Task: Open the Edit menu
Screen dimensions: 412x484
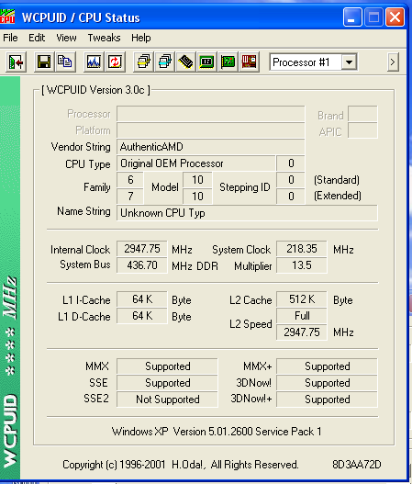Action: (37, 38)
